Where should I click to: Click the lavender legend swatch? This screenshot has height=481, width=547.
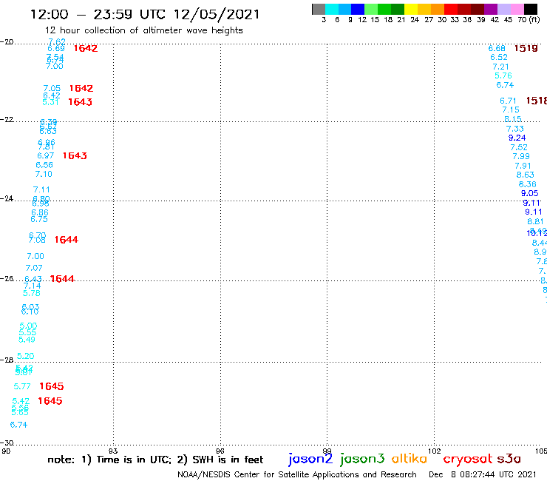pos(503,9)
